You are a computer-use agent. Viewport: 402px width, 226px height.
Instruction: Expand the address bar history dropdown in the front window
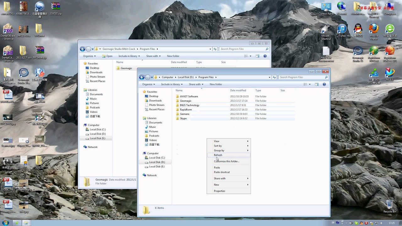coord(269,77)
